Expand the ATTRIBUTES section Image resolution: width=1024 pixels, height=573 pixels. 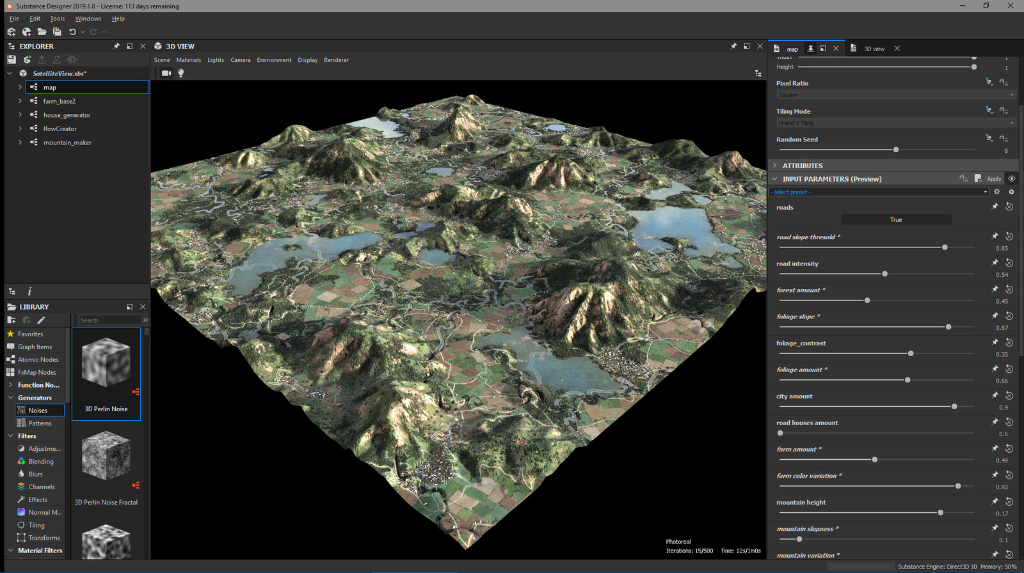[775, 166]
